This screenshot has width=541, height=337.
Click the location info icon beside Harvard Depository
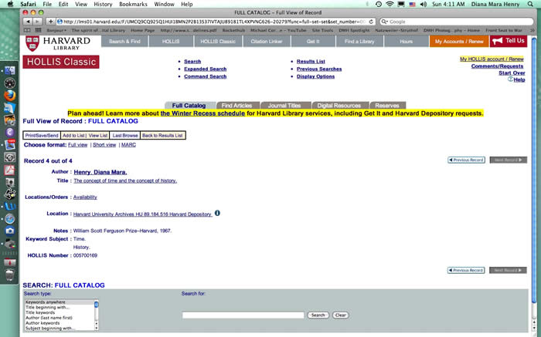218,213
